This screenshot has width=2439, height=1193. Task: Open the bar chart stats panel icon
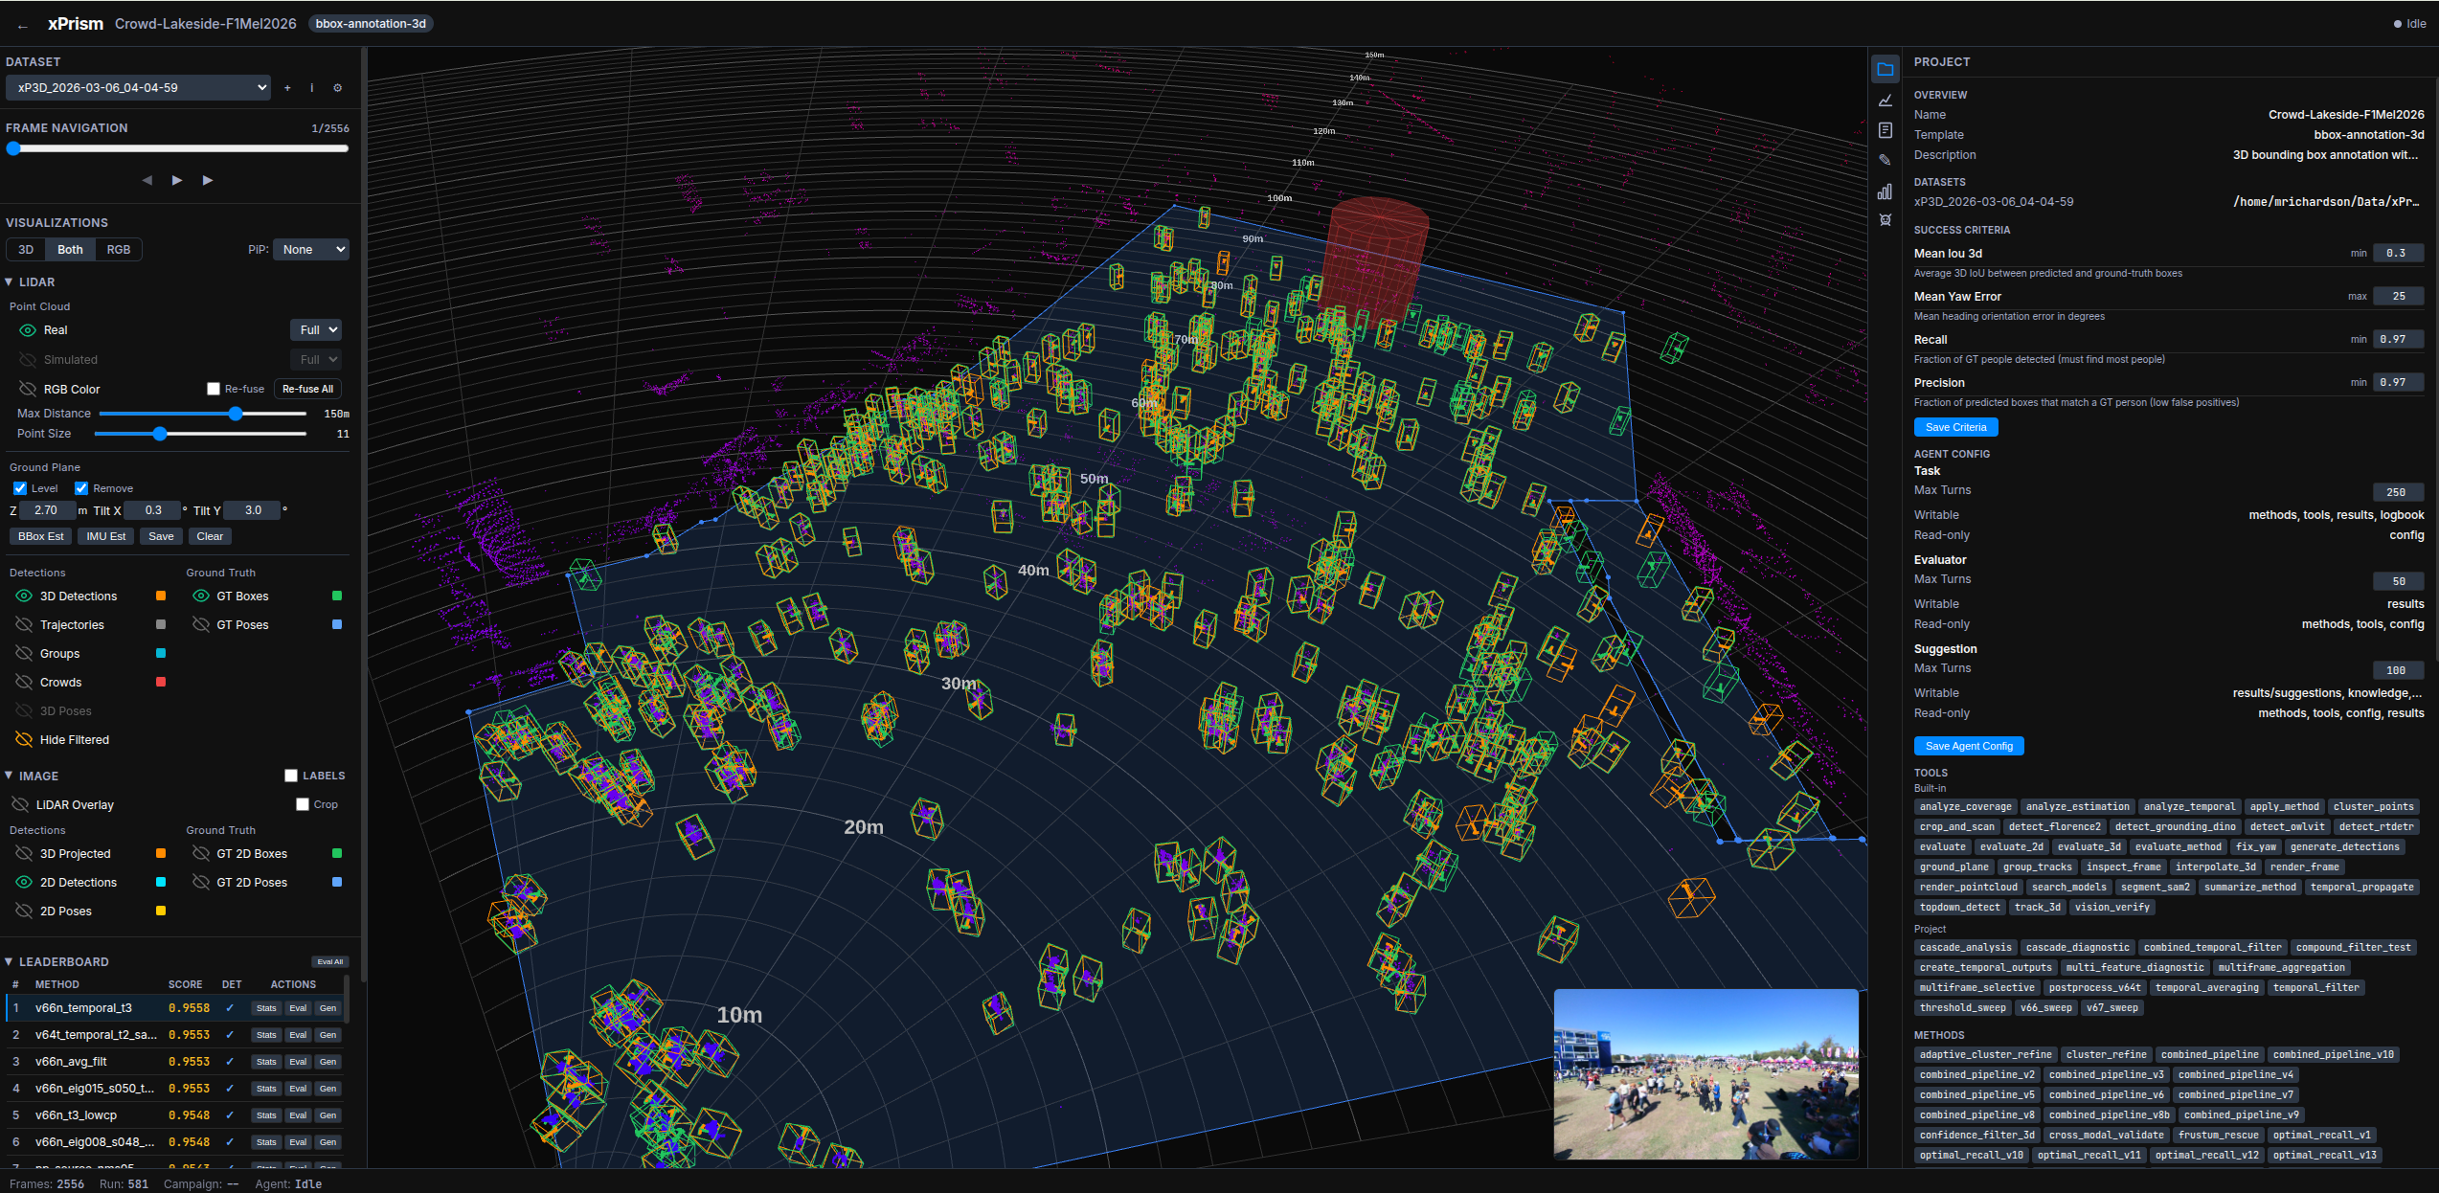pyautogui.click(x=1885, y=191)
